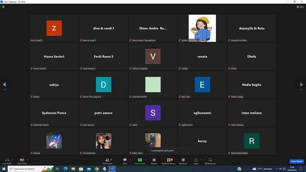This screenshot has width=306, height=172.
Task: Open Whiteboards
Action: pos(210,161)
